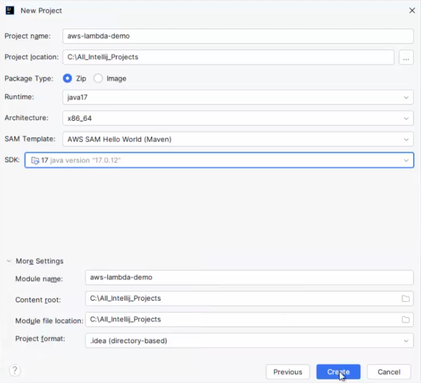Open the SDK dropdown

pos(219,160)
